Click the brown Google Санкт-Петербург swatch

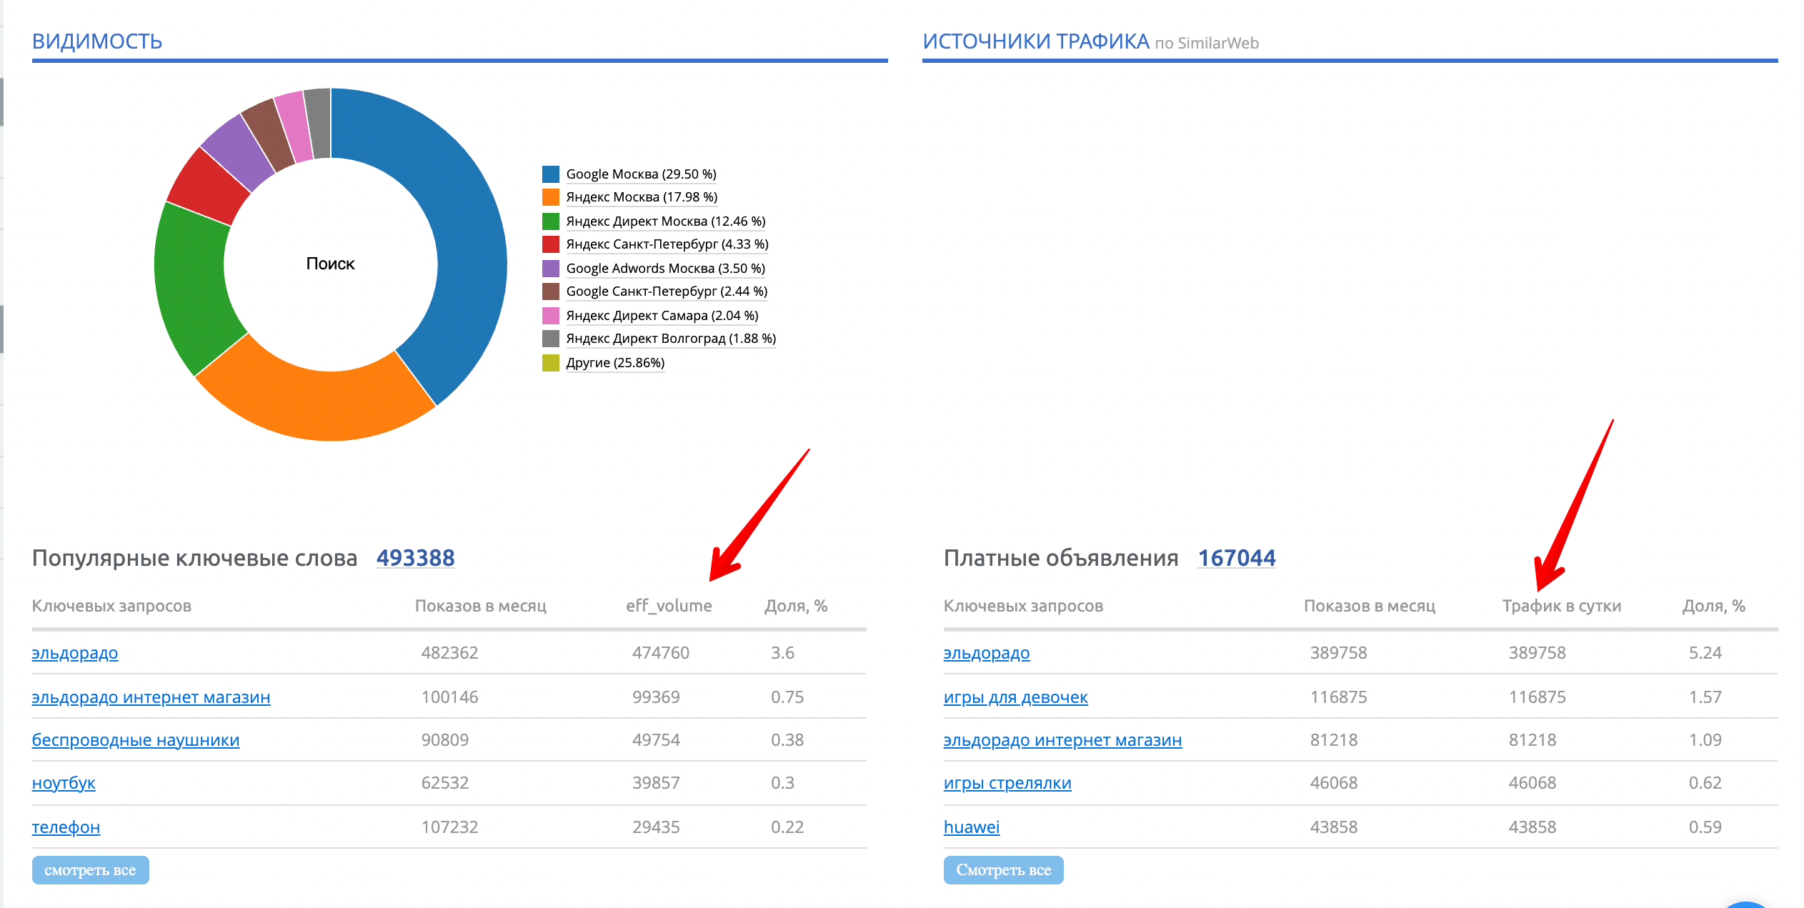pos(550,291)
